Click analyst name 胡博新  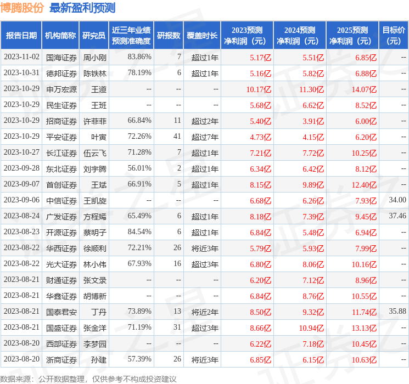pos(94,296)
